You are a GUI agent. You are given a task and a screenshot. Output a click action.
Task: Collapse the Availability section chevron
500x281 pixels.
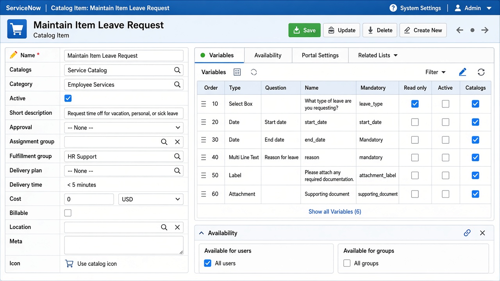pos(202,233)
